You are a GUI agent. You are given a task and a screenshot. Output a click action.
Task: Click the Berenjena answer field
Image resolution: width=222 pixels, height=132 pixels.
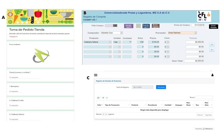coord(16,91)
